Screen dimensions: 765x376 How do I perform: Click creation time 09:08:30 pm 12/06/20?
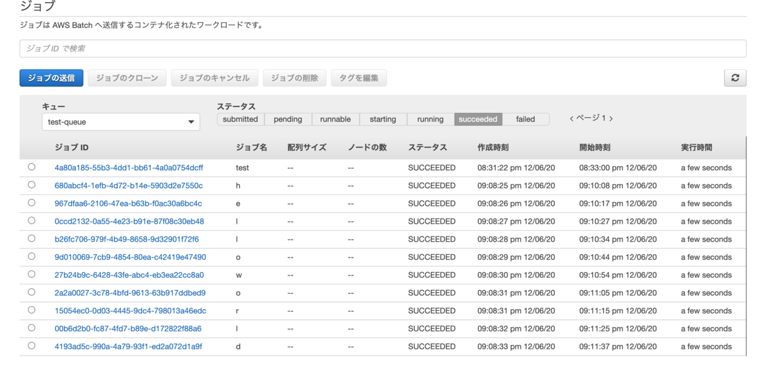516,275
